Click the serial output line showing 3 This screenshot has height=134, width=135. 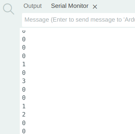(x=24, y=81)
